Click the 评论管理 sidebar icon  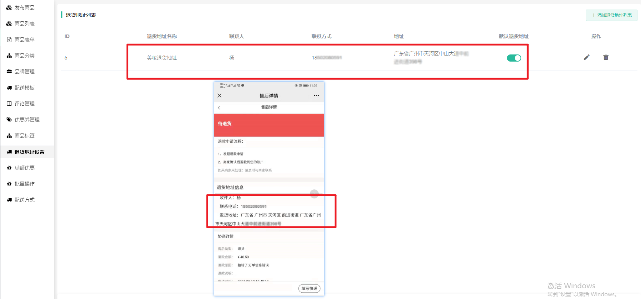pos(9,104)
